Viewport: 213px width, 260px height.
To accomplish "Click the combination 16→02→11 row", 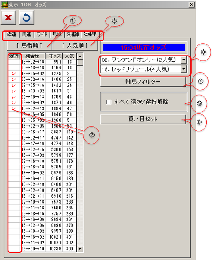I will [x=33, y=196].
